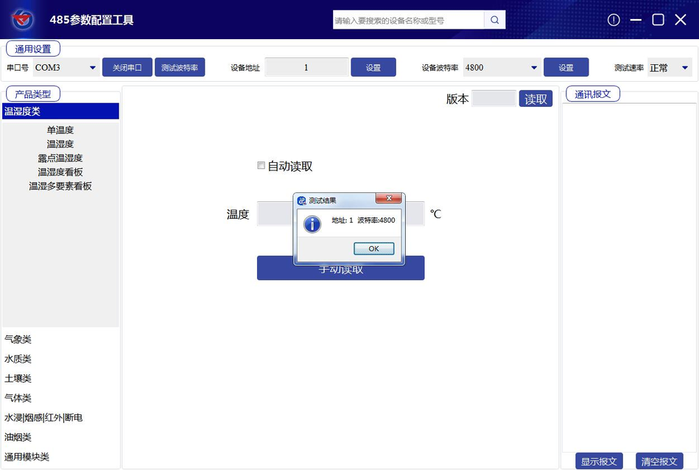699x471 pixels.
Task: Select 温湿度看板 product type
Action: point(60,172)
